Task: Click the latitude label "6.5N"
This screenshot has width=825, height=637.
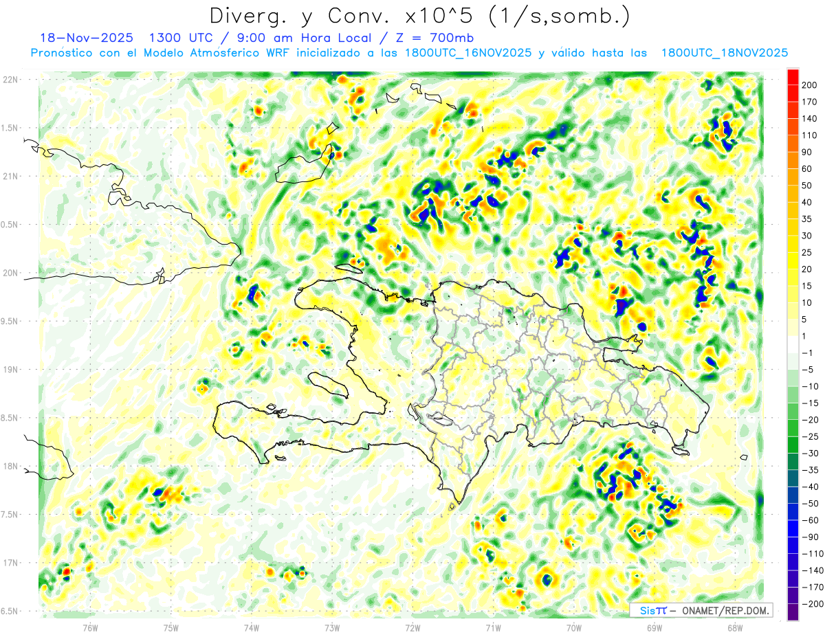Action: (9, 611)
